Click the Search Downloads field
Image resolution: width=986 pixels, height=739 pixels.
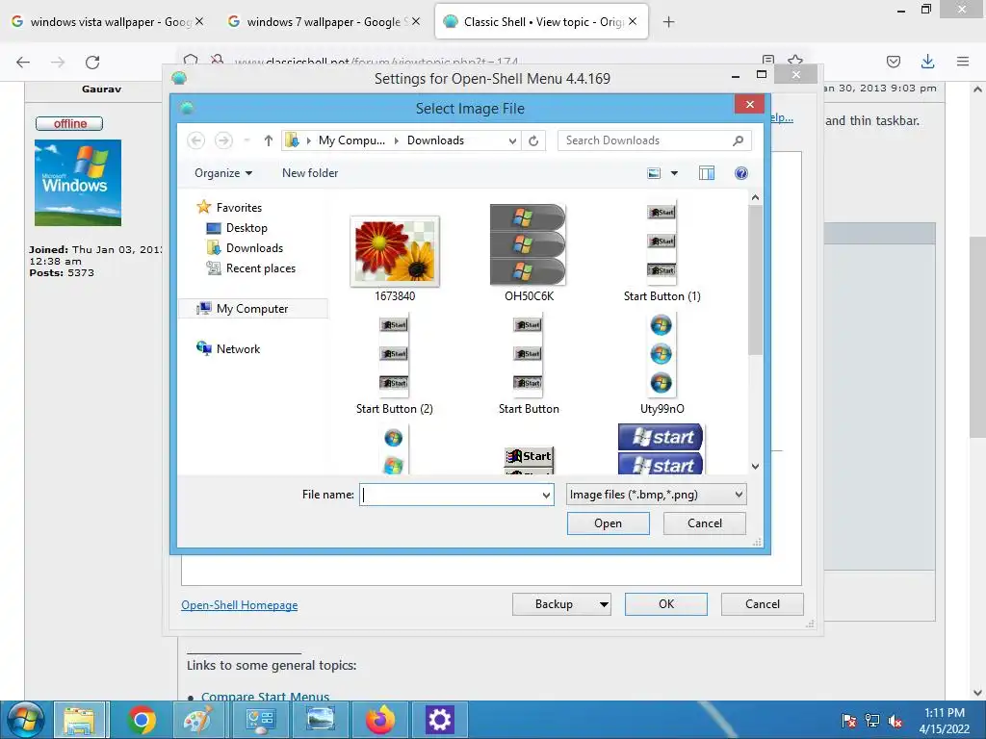[x=654, y=140]
